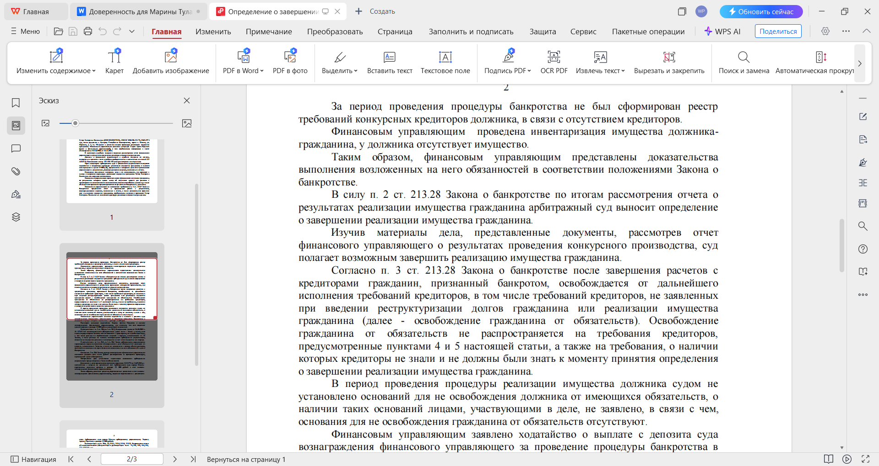Select the Вставить текст tool
Viewport: 879px width, 466px height.
coord(389,62)
